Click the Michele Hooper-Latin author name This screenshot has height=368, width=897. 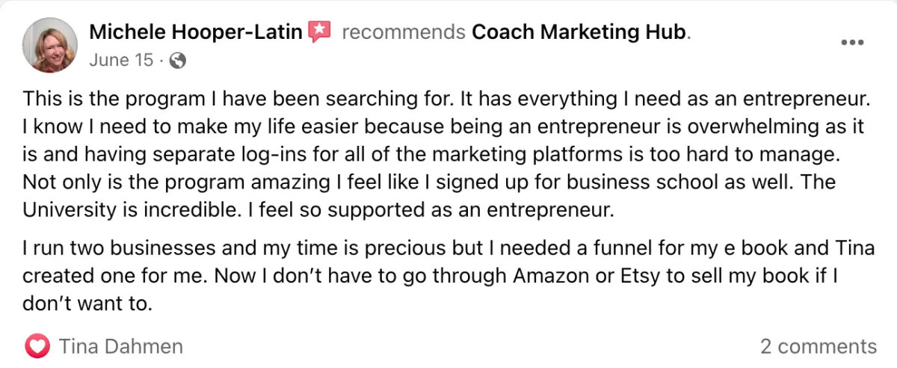(x=196, y=32)
